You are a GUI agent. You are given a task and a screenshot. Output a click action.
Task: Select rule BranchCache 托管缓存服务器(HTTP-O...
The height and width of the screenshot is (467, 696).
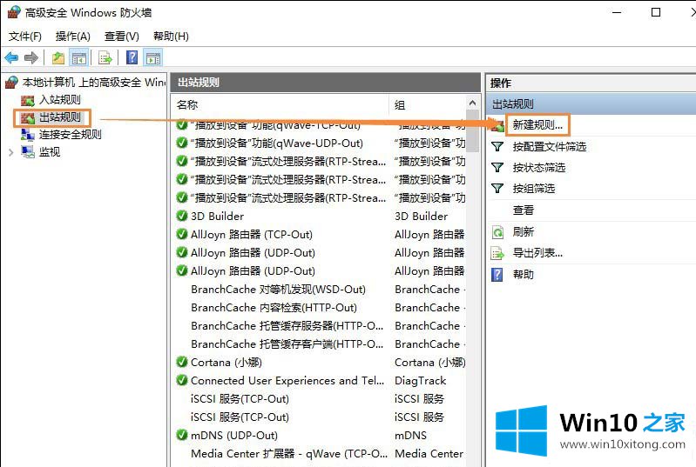[x=287, y=325]
